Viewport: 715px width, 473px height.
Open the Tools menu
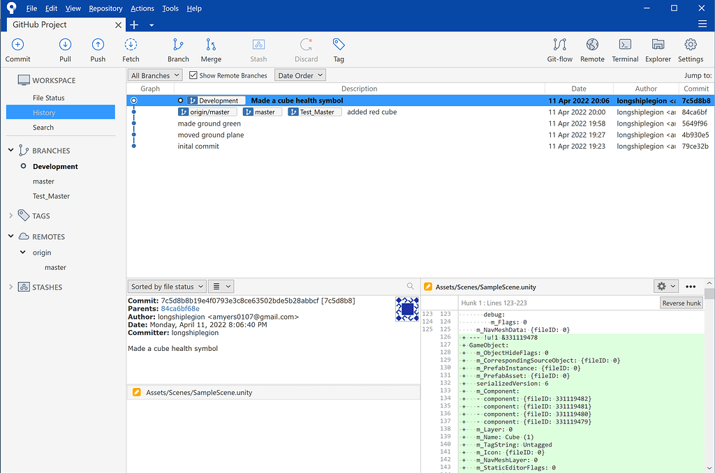click(170, 8)
